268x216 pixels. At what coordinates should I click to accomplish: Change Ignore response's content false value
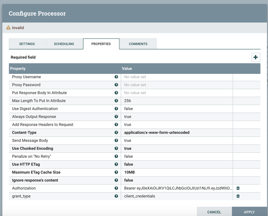177,180
